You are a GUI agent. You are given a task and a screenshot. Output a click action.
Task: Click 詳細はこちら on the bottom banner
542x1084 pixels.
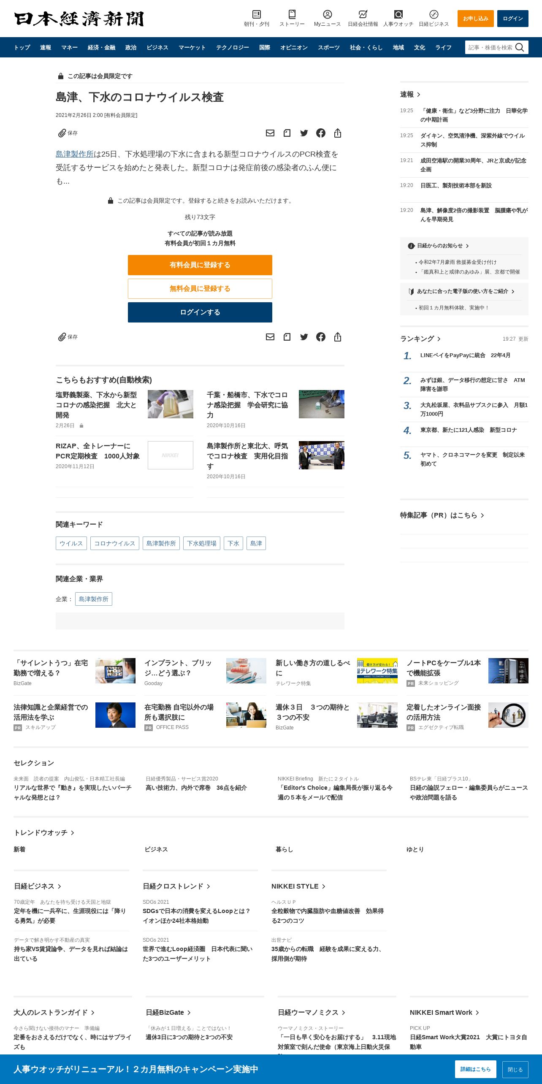(x=475, y=1069)
